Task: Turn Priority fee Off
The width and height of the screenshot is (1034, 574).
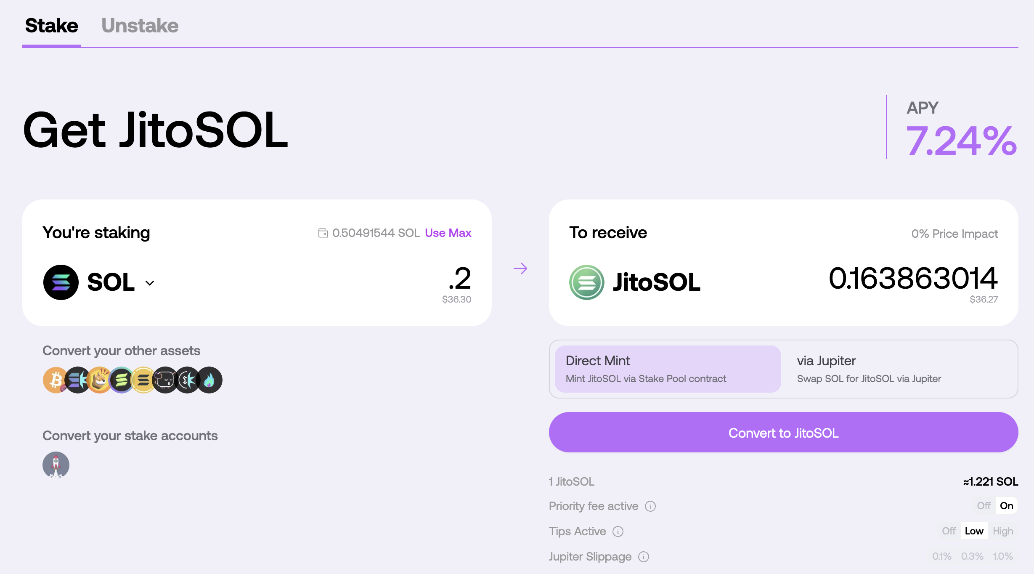Action: [x=984, y=506]
